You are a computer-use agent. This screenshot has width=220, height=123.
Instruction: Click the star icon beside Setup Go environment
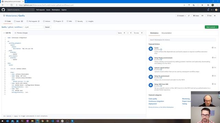click(212, 76)
